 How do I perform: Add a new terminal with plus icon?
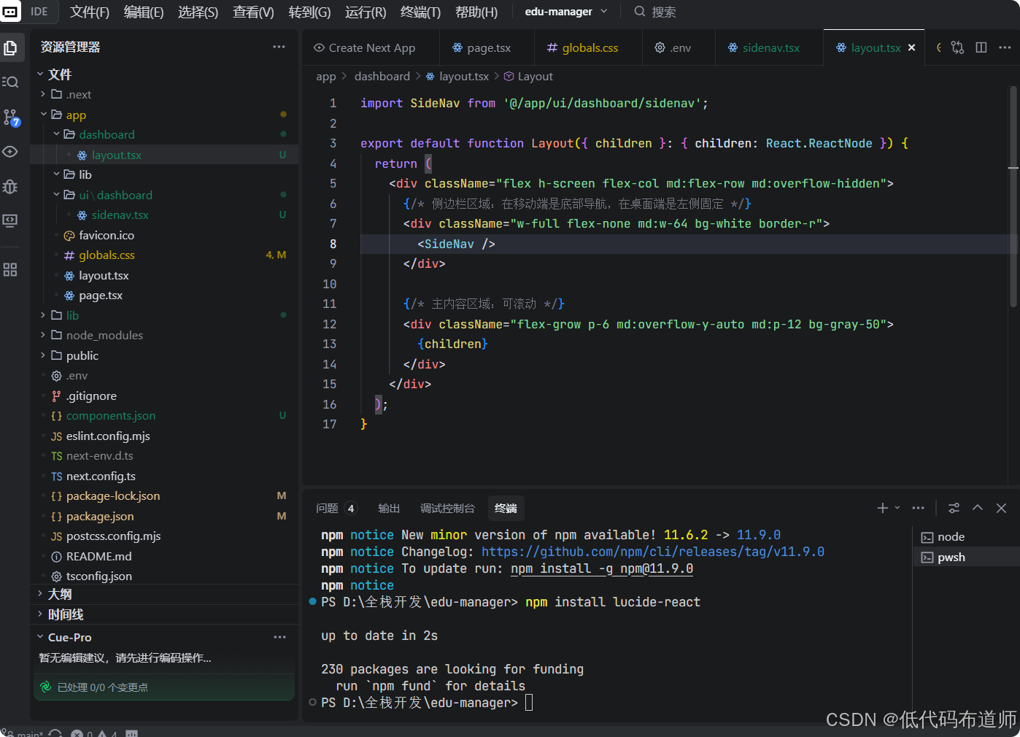coord(882,508)
